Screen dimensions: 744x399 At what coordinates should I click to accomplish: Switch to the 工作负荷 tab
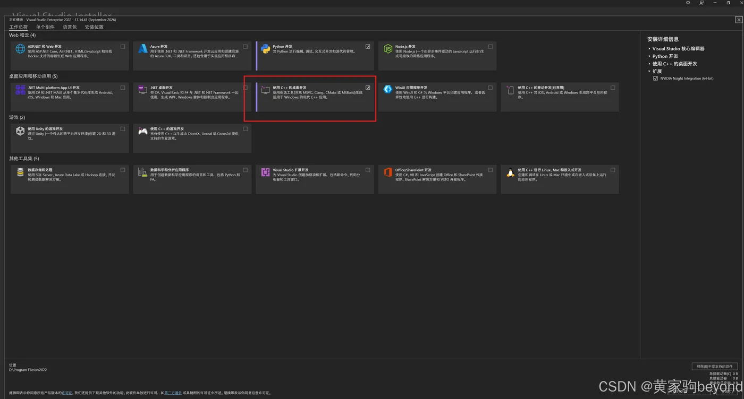coord(18,27)
